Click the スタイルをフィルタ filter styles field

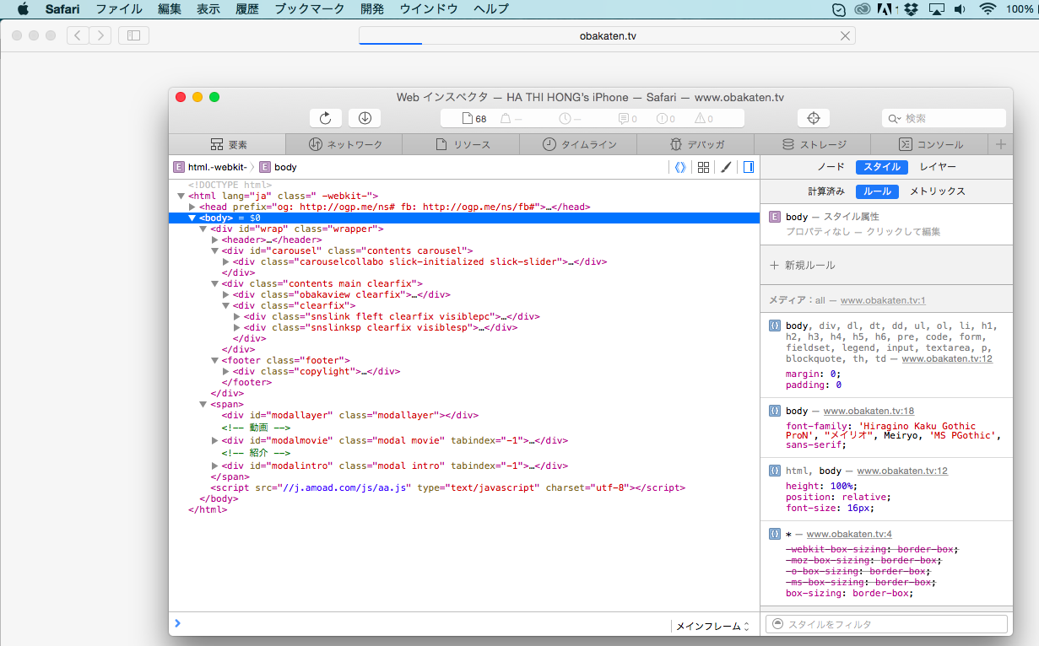click(x=886, y=624)
